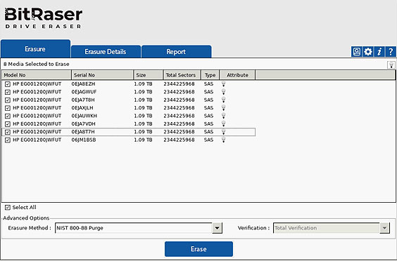397x261 pixels.
Task: Click the bulb icon above the table
Action: 391,65
